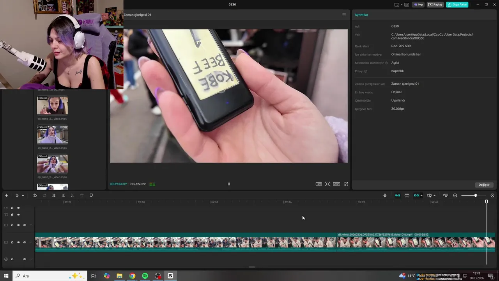Screen dimensions: 499x281
Task: Open the audio level meter icon
Action: tap(152, 184)
